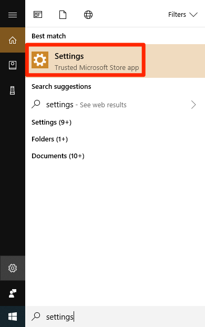Open the devices icon below Notebook
This screenshot has width=205, height=327.
click(13, 90)
